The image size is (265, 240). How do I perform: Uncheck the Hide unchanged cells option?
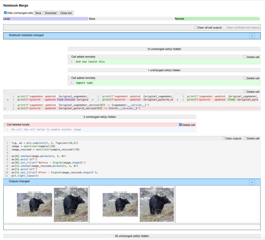pos(5,13)
